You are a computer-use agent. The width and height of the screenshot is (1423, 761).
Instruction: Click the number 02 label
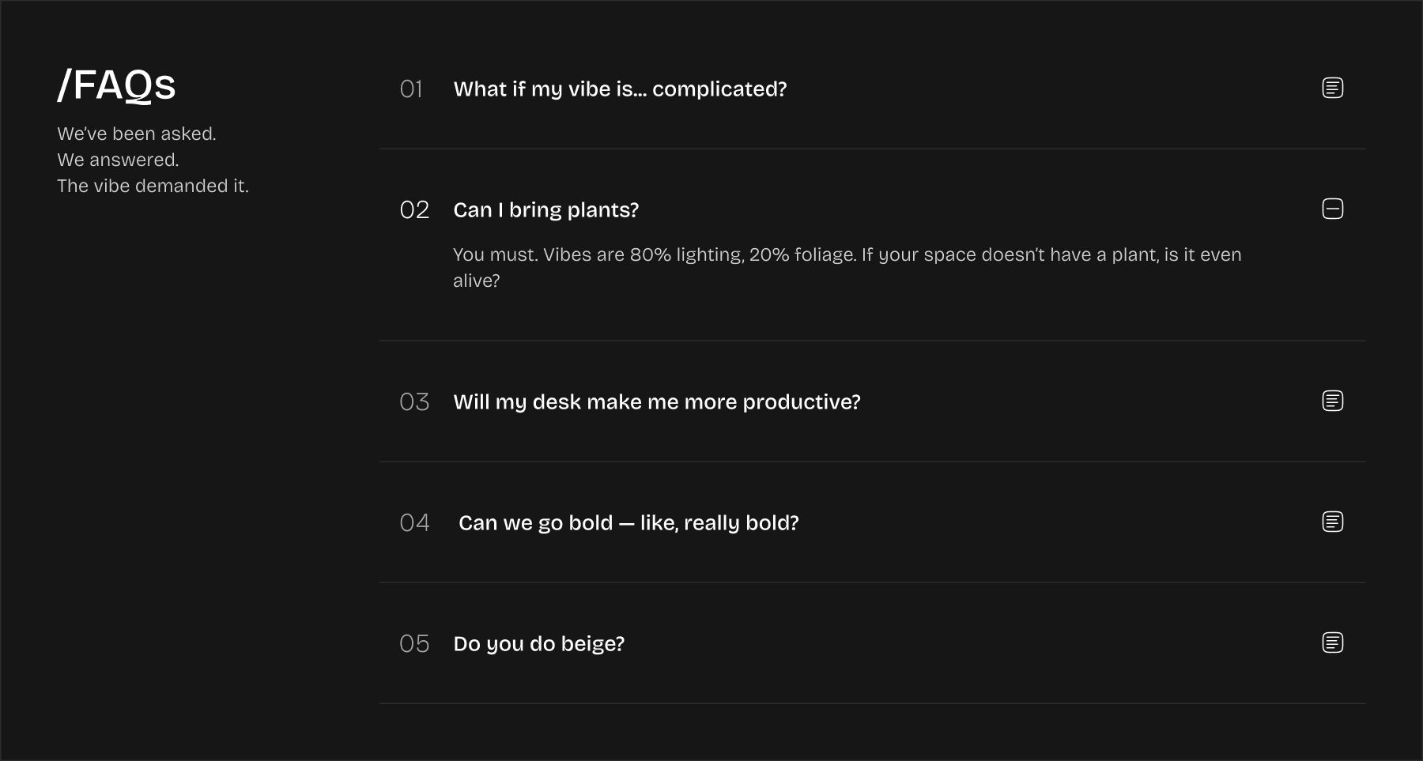click(414, 210)
